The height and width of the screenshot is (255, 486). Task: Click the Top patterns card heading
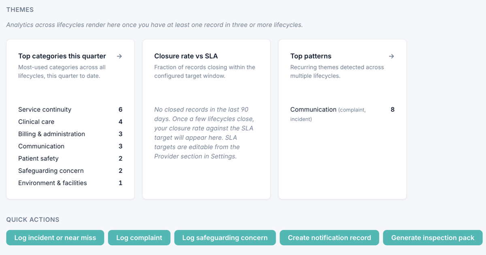[x=311, y=56]
